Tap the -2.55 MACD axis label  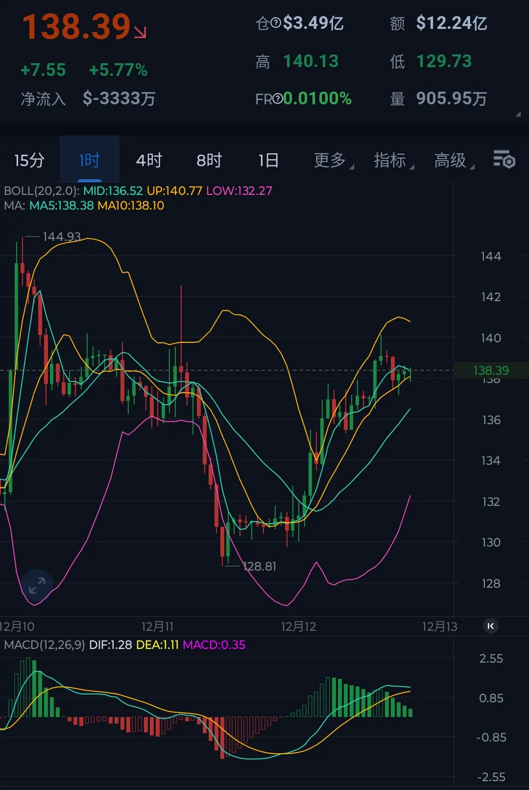click(x=491, y=777)
